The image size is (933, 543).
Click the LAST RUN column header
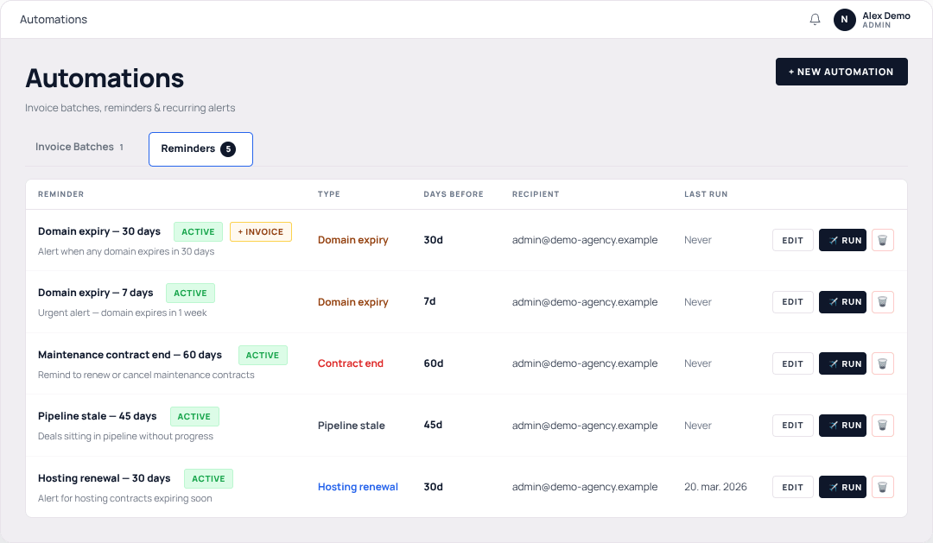tap(706, 194)
